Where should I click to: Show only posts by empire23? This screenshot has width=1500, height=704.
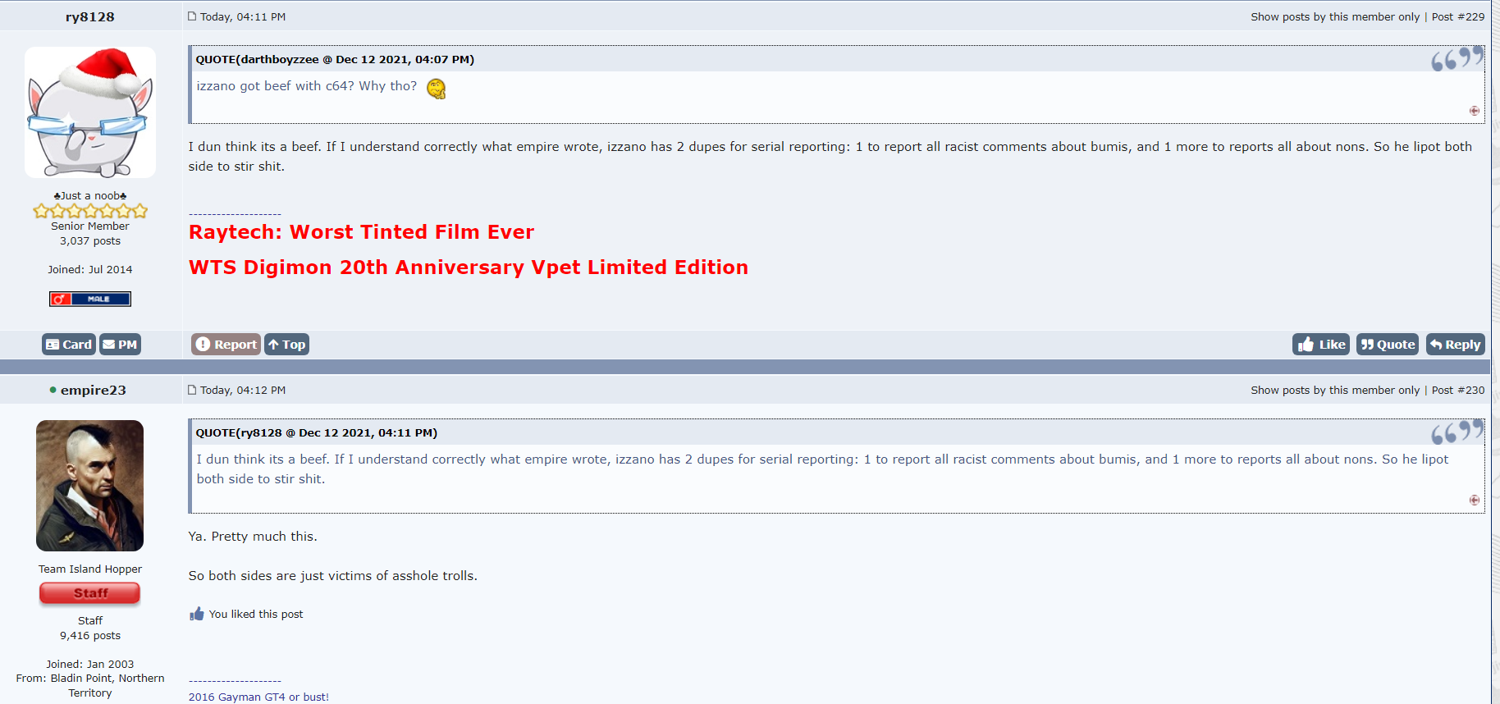tap(1334, 390)
